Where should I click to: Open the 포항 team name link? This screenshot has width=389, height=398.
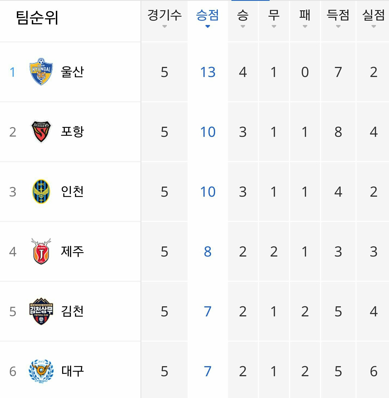click(72, 132)
